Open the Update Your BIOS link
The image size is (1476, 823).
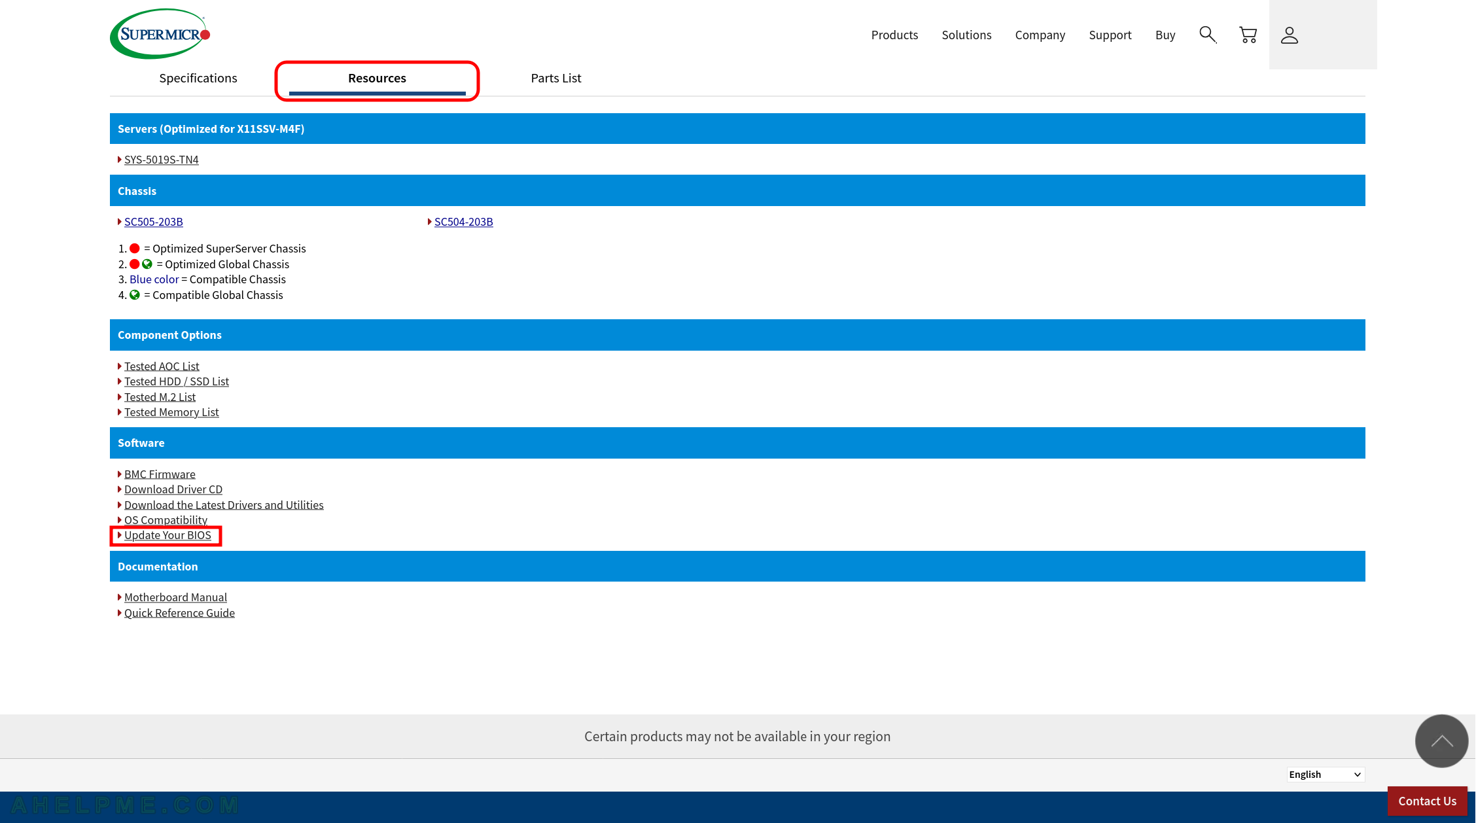click(167, 535)
